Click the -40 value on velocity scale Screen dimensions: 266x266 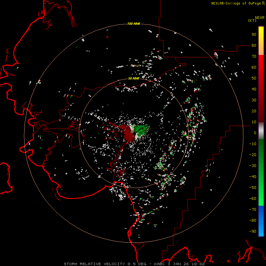[x=253, y=177]
